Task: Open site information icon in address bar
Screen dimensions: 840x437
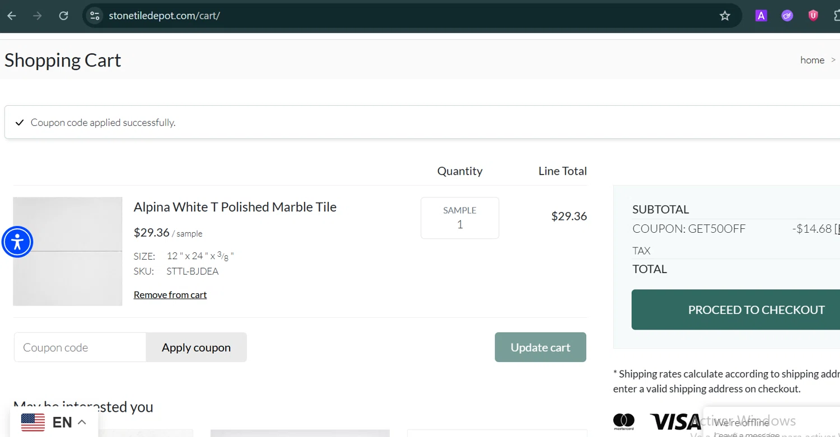Action: coord(95,16)
